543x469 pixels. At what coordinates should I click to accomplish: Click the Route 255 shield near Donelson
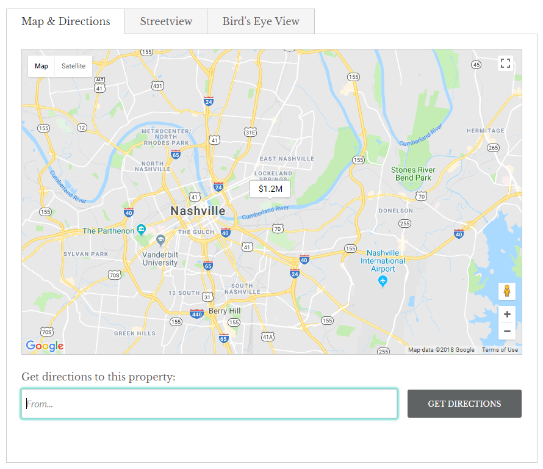tap(405, 224)
